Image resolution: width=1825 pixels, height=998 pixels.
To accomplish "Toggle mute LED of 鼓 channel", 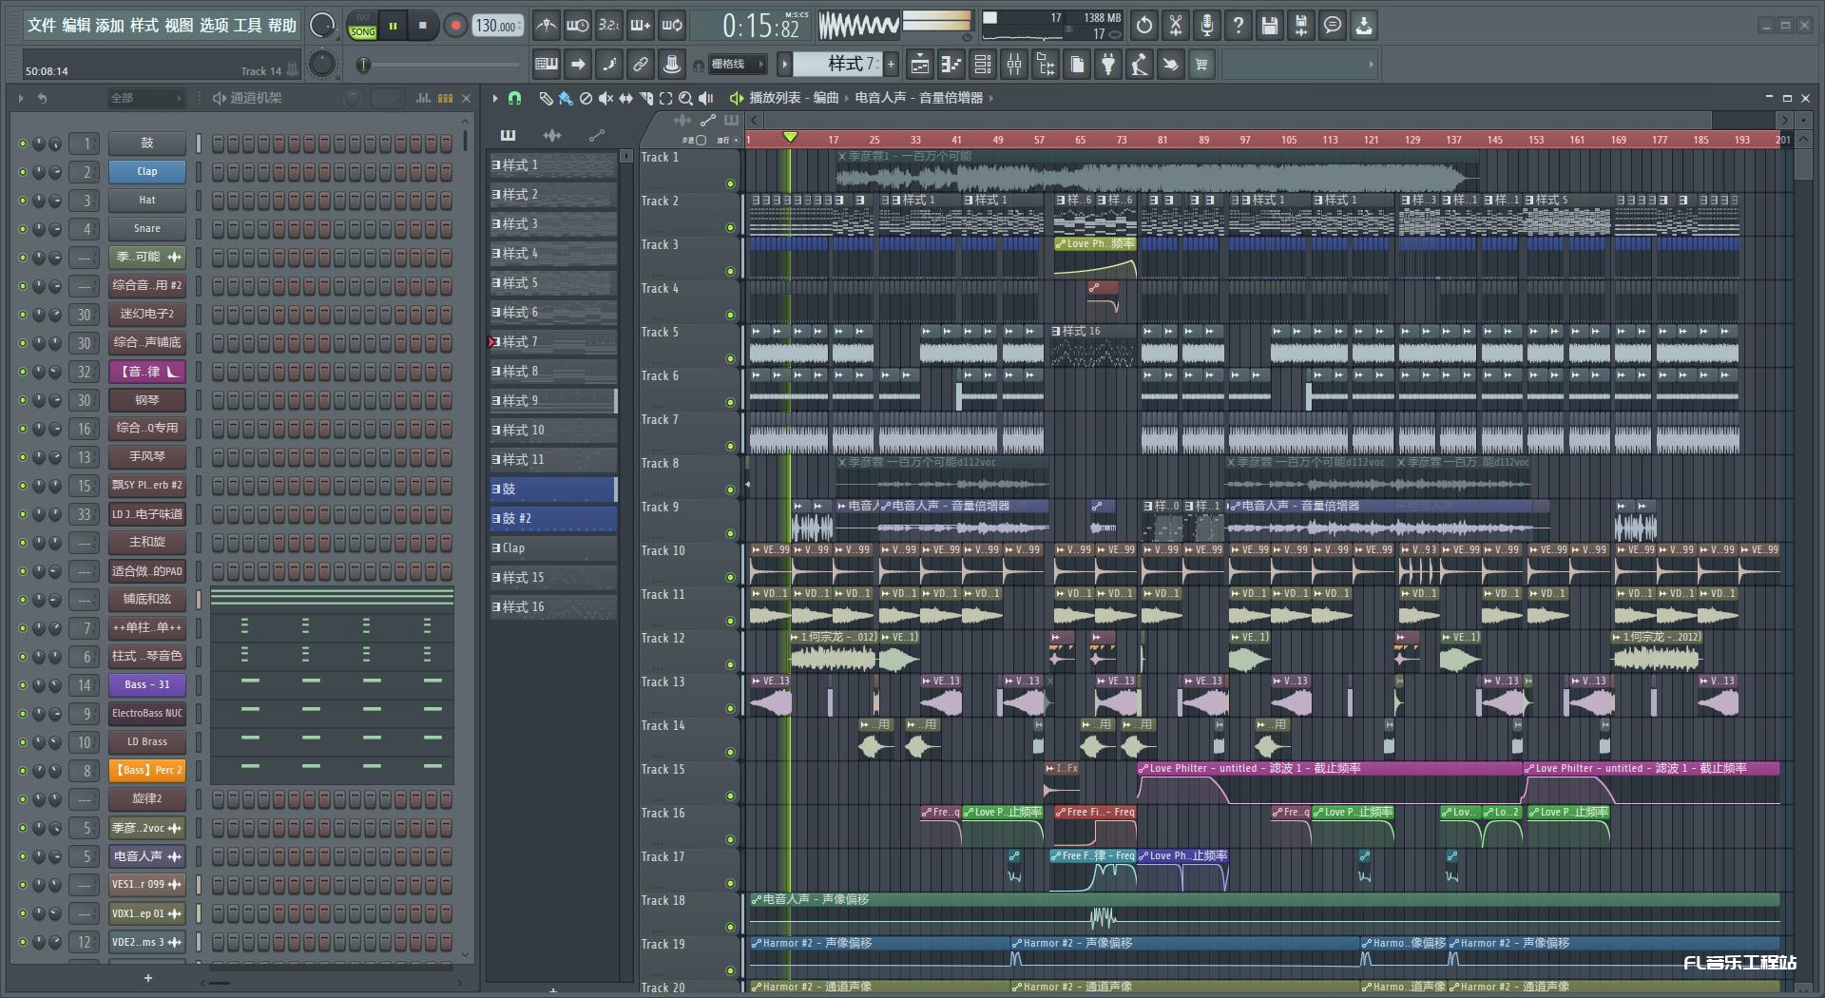I will coord(23,144).
